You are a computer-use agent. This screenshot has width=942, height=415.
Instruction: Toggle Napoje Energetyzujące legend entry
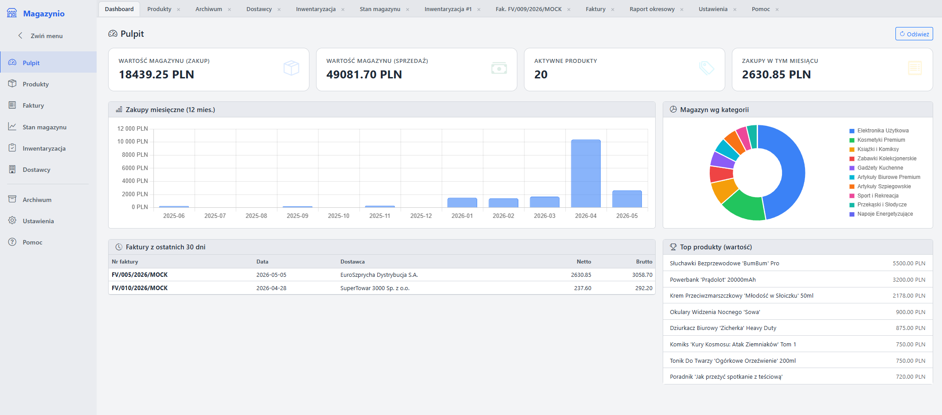click(x=881, y=214)
